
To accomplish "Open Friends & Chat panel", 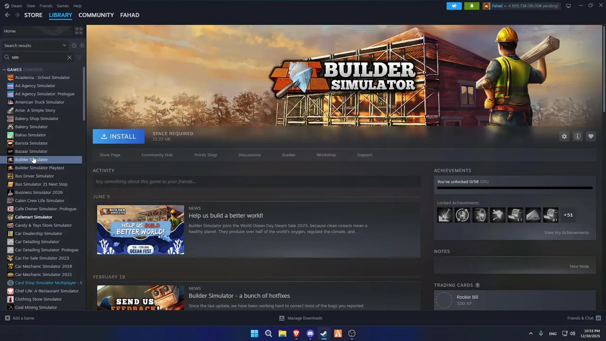I will tap(584, 318).
